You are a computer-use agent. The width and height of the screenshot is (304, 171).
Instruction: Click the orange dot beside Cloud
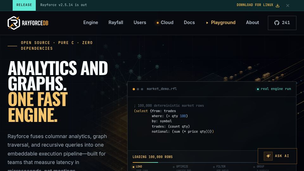(158, 23)
